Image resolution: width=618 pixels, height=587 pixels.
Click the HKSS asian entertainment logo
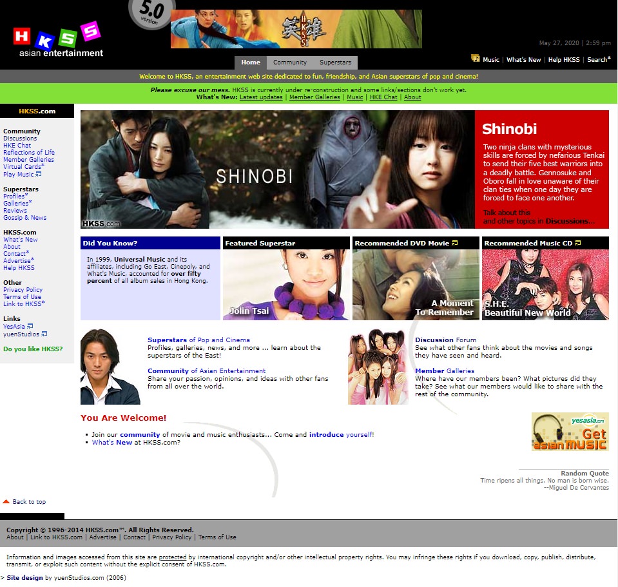(59, 40)
